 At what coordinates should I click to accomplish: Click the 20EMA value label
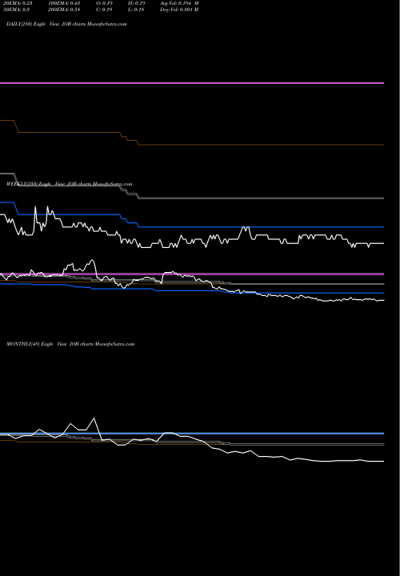point(18,3)
